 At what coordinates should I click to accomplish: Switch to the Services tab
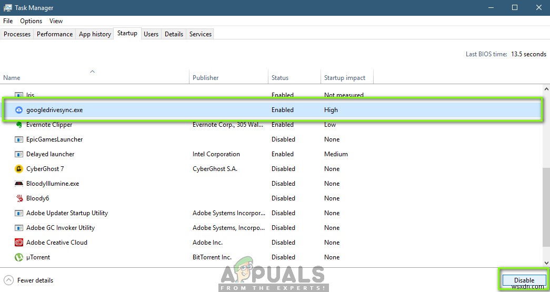[x=201, y=34]
